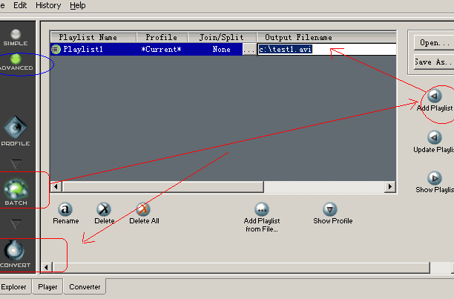The width and height of the screenshot is (454, 299).
Task: Click the Delete icon button
Action: 105,209
